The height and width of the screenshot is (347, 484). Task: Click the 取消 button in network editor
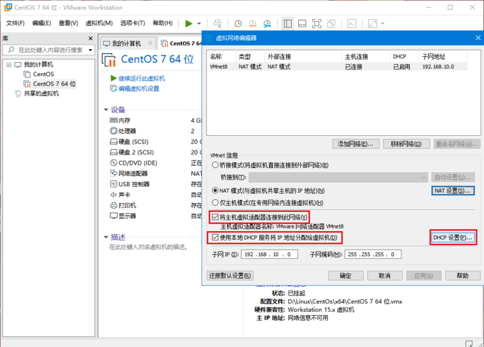[385, 275]
